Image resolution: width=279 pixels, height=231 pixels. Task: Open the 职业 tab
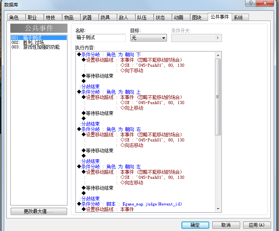pos(35,18)
